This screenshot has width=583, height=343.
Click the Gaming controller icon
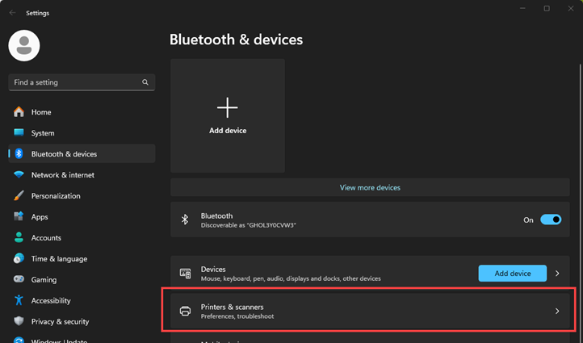19,279
